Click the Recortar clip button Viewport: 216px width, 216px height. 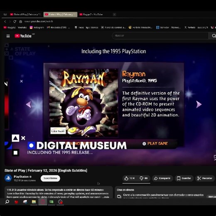point(205,178)
